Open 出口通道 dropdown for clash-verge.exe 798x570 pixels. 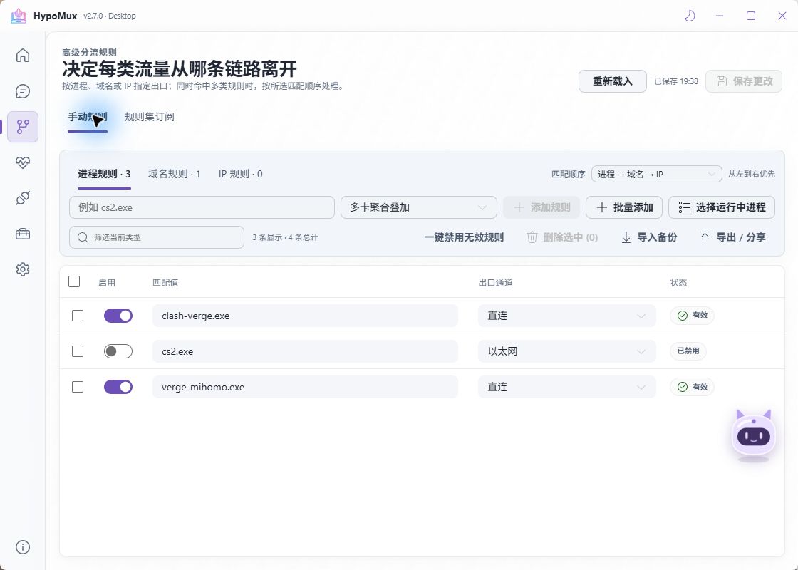(566, 316)
